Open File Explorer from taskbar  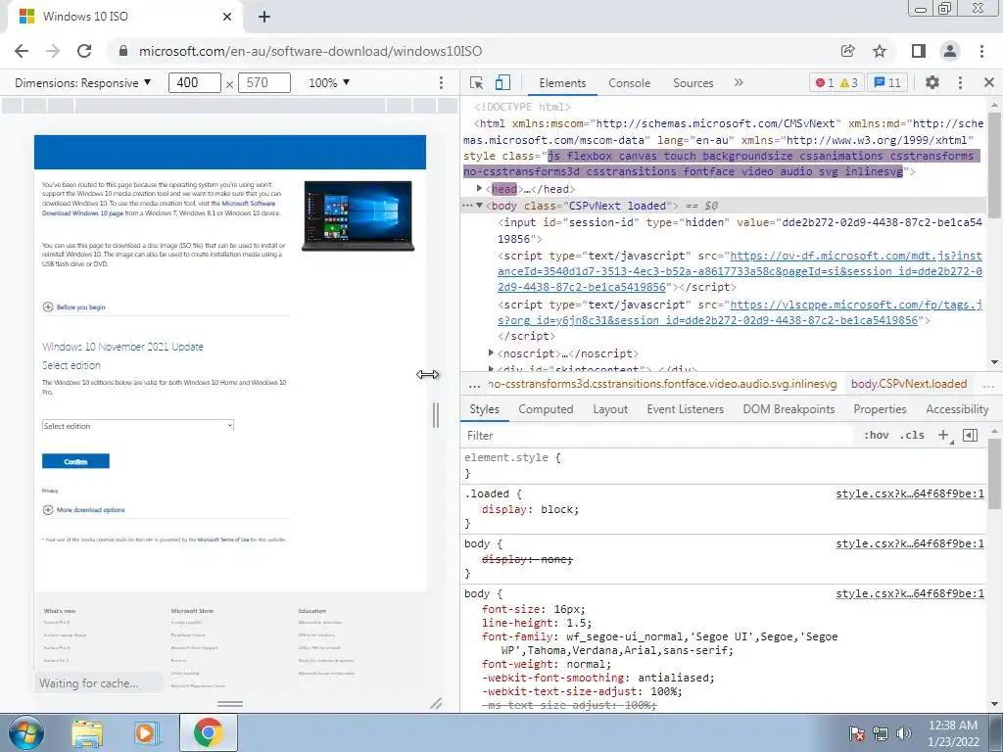87,732
